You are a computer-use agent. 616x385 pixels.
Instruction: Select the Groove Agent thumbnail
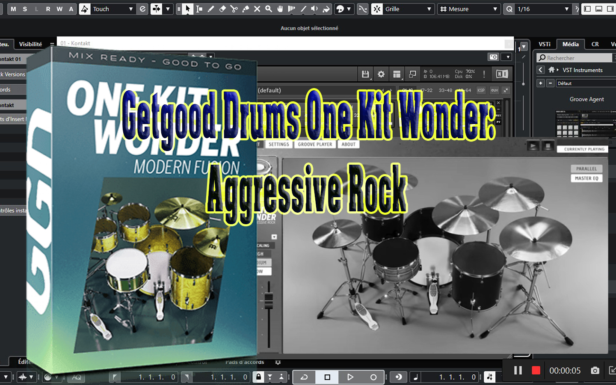(x=586, y=123)
